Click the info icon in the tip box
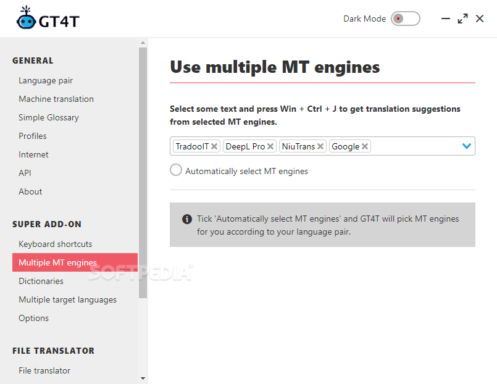This screenshot has width=497, height=384. (x=187, y=219)
